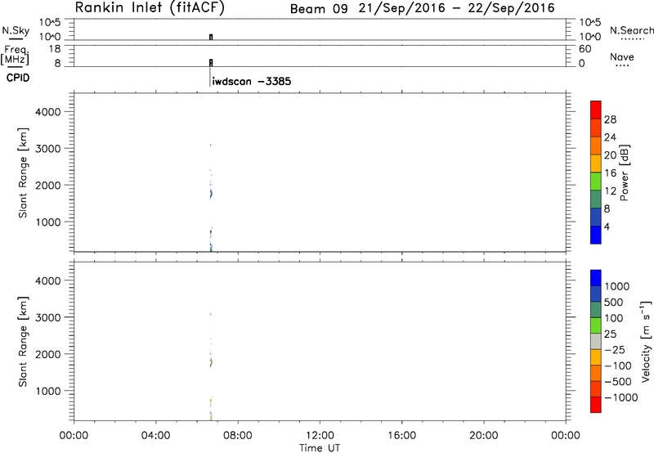Click the 'Freq. [MHz]' axis label
The width and height of the screenshot is (654, 453).
(15, 56)
